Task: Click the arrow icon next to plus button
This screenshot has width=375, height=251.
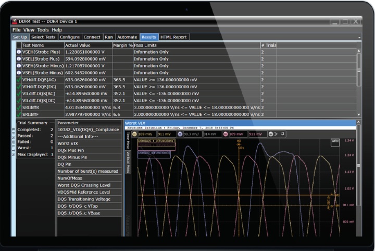Action: [276, 134]
